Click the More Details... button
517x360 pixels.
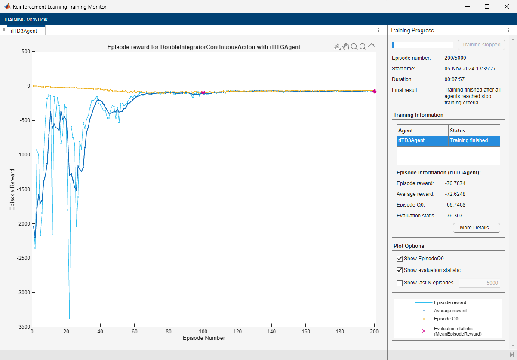pos(476,228)
